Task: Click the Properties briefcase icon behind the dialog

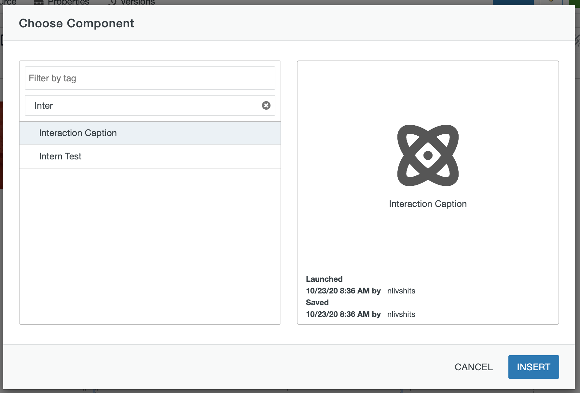Action: click(x=39, y=3)
